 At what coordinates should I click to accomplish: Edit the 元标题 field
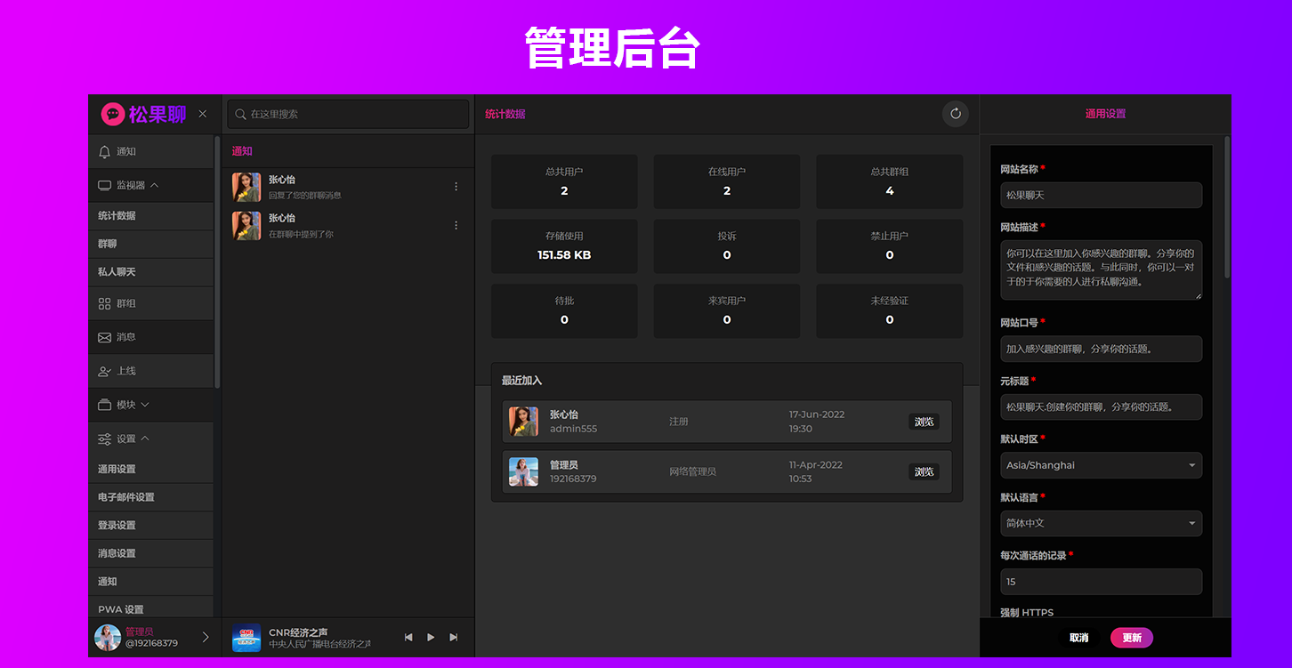tap(1101, 407)
